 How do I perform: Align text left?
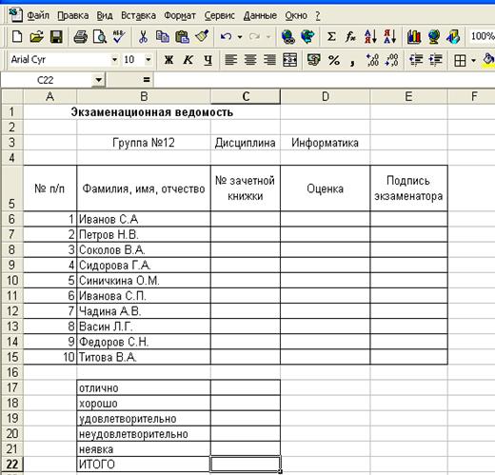[230, 60]
